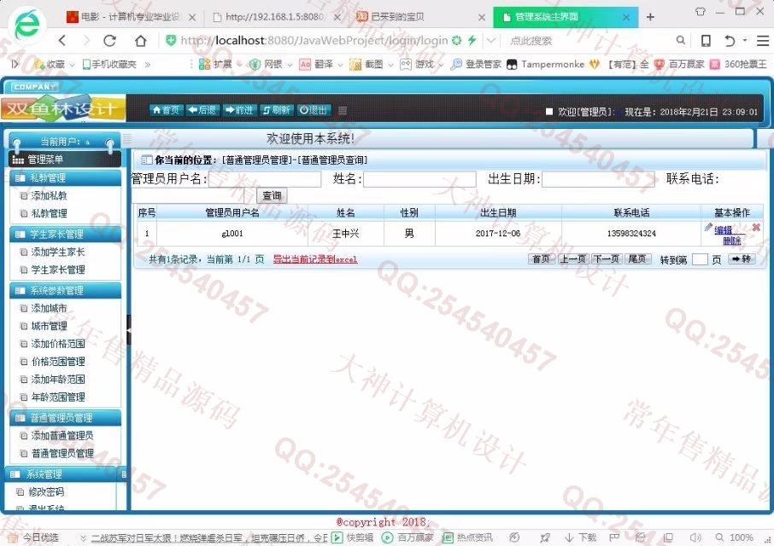Collapse the 系统参数管理 menu section

pyautogui.click(x=65, y=290)
